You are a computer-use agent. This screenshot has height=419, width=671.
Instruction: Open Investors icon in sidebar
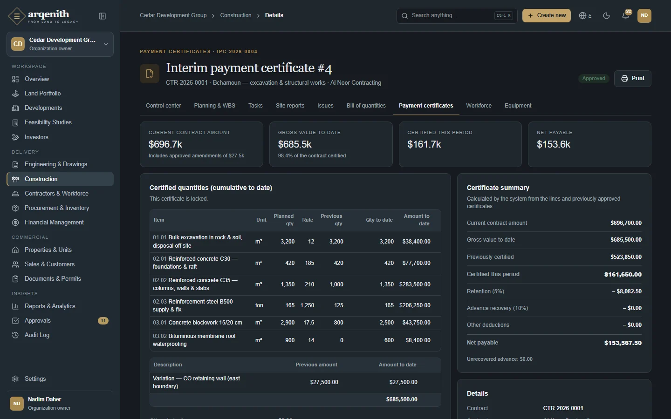point(15,137)
